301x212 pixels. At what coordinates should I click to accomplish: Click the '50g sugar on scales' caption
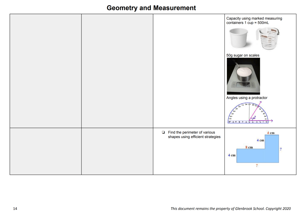243,55
